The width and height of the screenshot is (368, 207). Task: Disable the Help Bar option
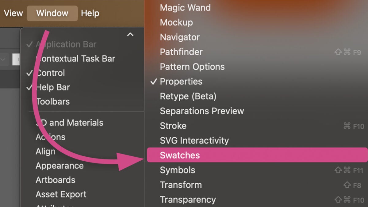(53, 87)
